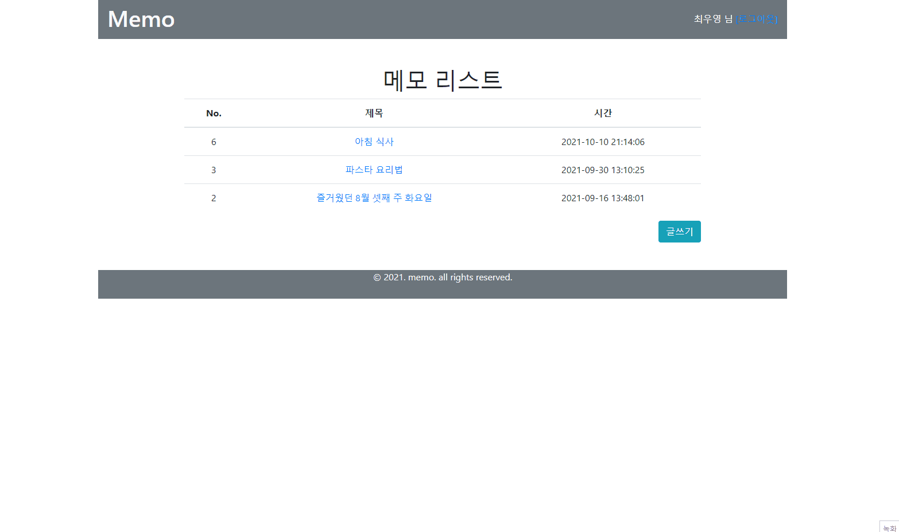899x532 pixels.
Task: Select the 제목 column header
Action: pyautogui.click(x=374, y=113)
